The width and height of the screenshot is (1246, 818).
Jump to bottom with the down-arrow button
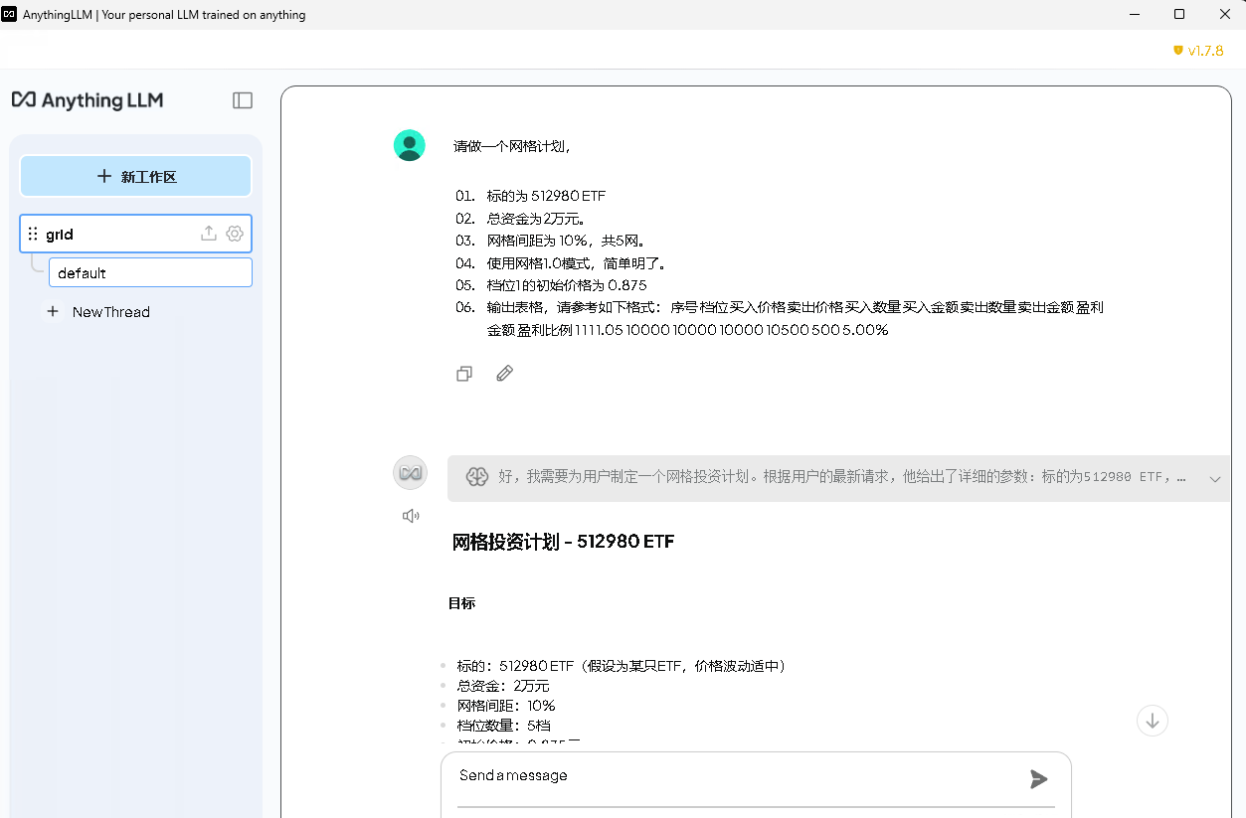click(x=1153, y=721)
